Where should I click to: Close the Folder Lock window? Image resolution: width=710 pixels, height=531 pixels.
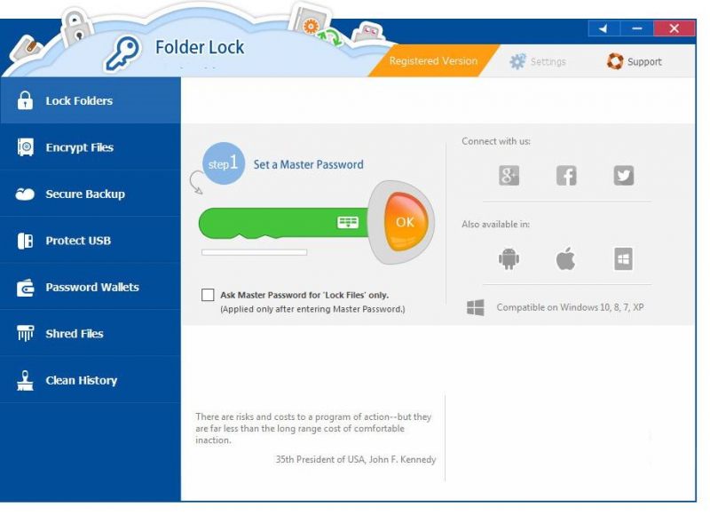pos(674,28)
